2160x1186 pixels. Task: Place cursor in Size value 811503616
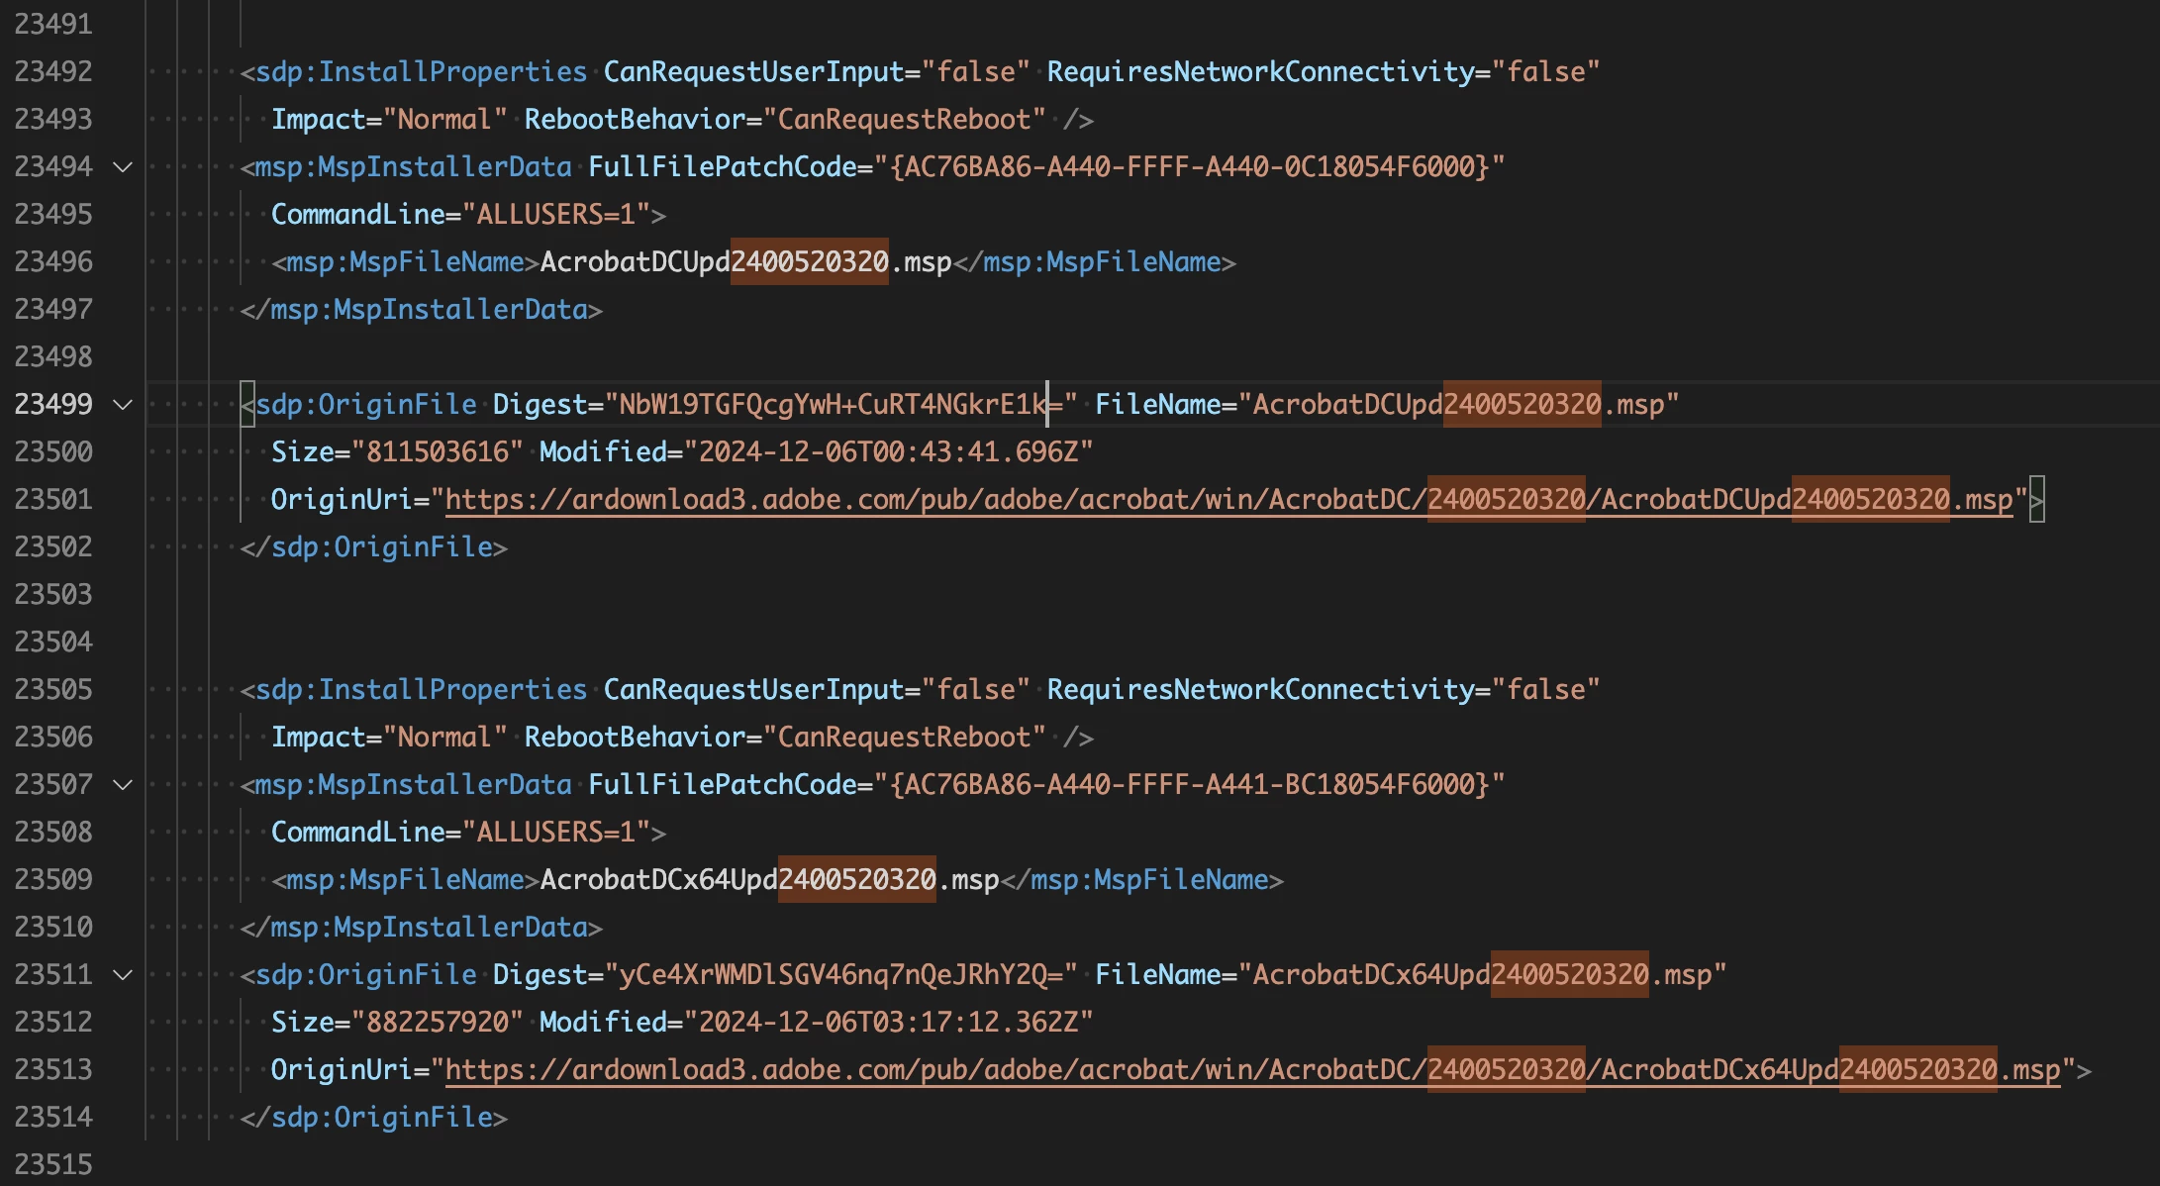coord(437,452)
